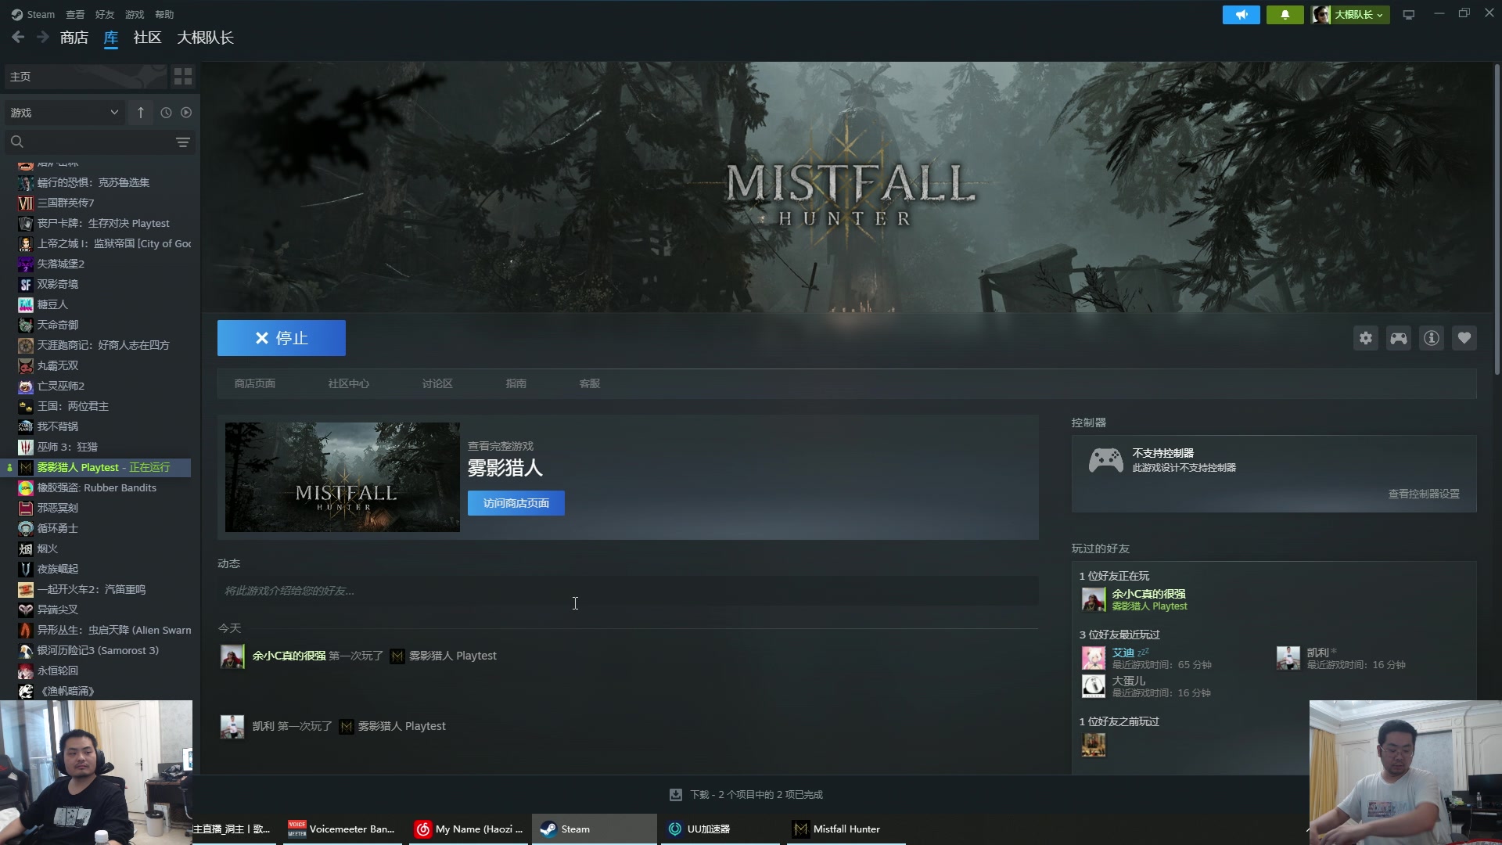Open the 讨论区 link
Viewport: 1502px width, 845px height.
coord(437,383)
